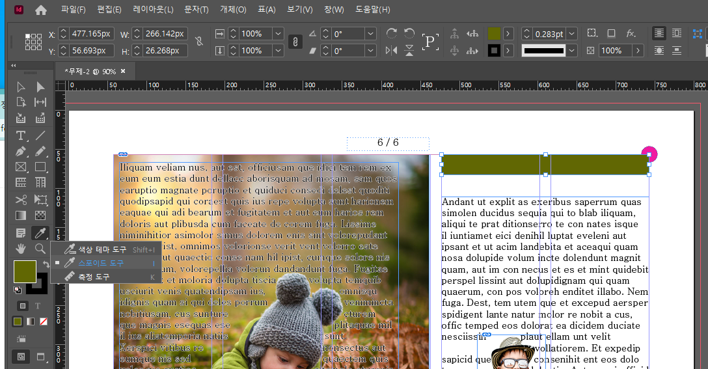Select the Type tool
Image resolution: width=708 pixels, height=369 pixels.
coord(21,135)
